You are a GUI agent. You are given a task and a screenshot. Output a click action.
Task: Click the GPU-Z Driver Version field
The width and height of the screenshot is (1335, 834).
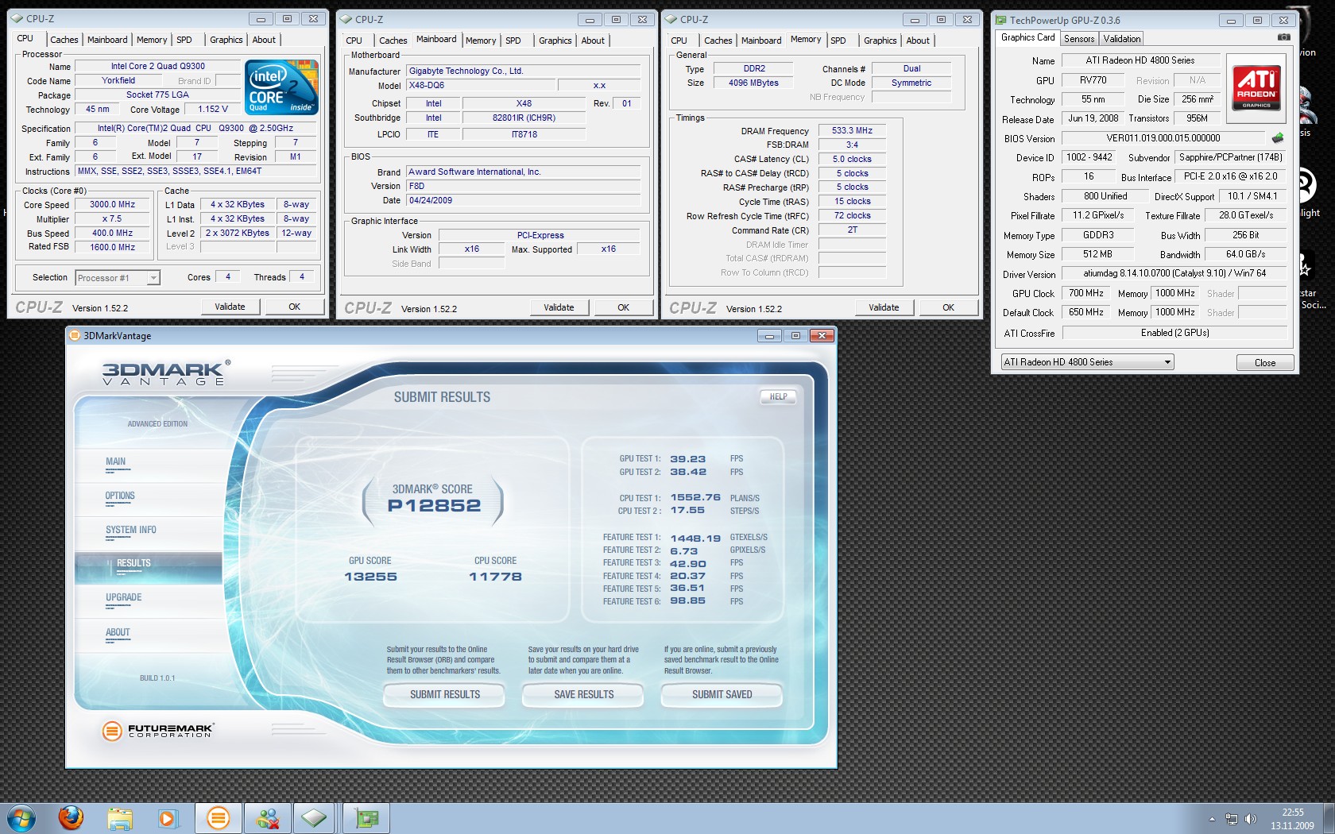click(1174, 274)
